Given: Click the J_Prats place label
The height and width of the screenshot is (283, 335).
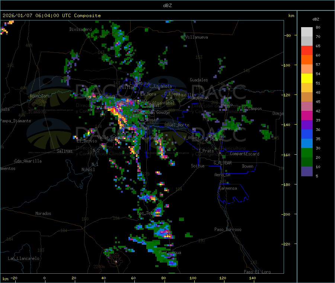Looking at the screenshot, I should click(x=206, y=151).
